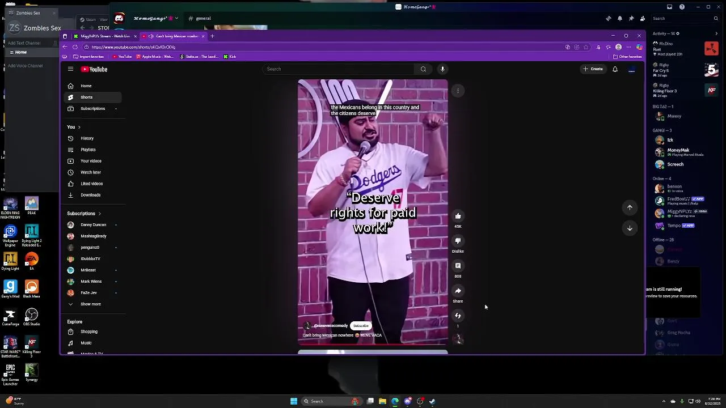
Task: Open MrBeast subscription channel
Action: click(x=91, y=270)
